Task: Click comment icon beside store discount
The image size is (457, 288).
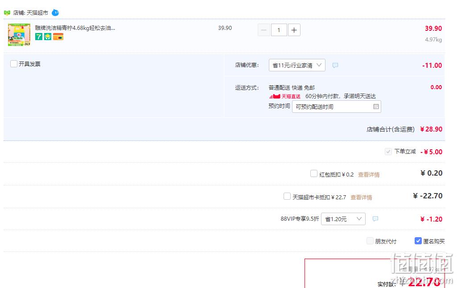Action: (x=335, y=65)
